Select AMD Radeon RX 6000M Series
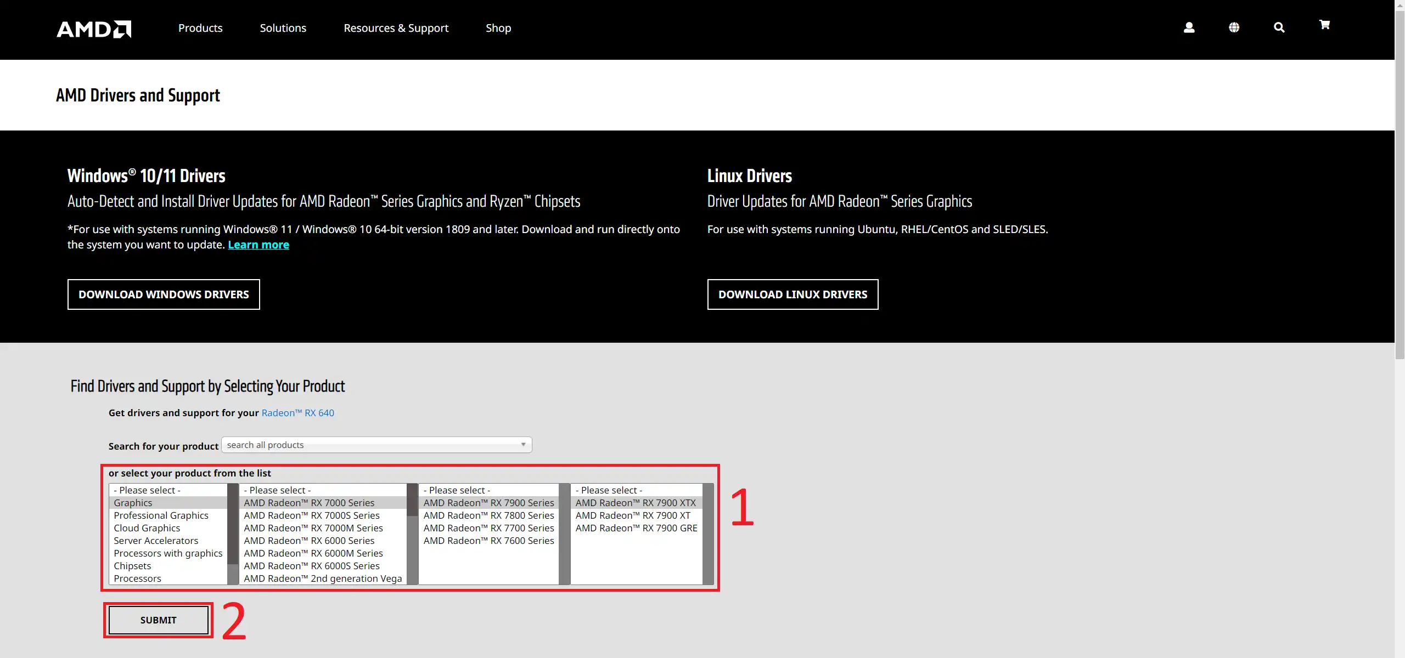1405x658 pixels. click(323, 553)
